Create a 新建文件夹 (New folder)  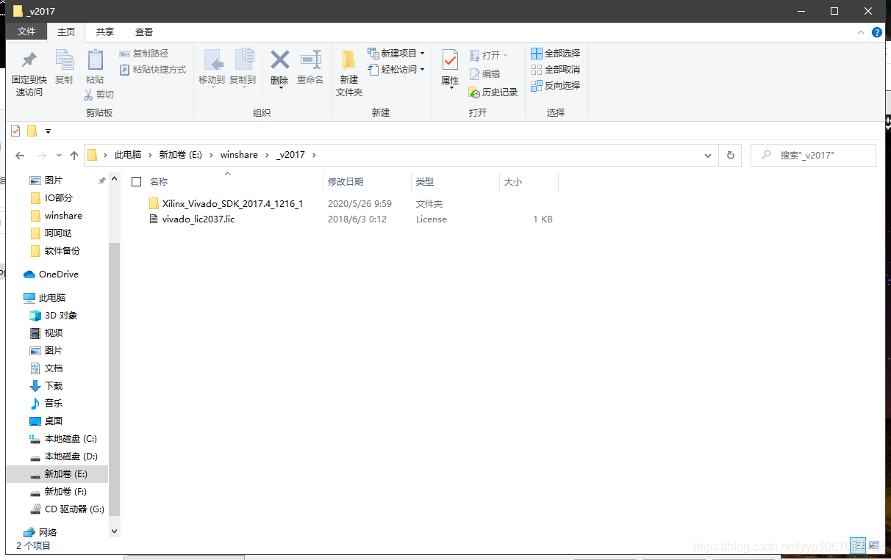coord(348,70)
